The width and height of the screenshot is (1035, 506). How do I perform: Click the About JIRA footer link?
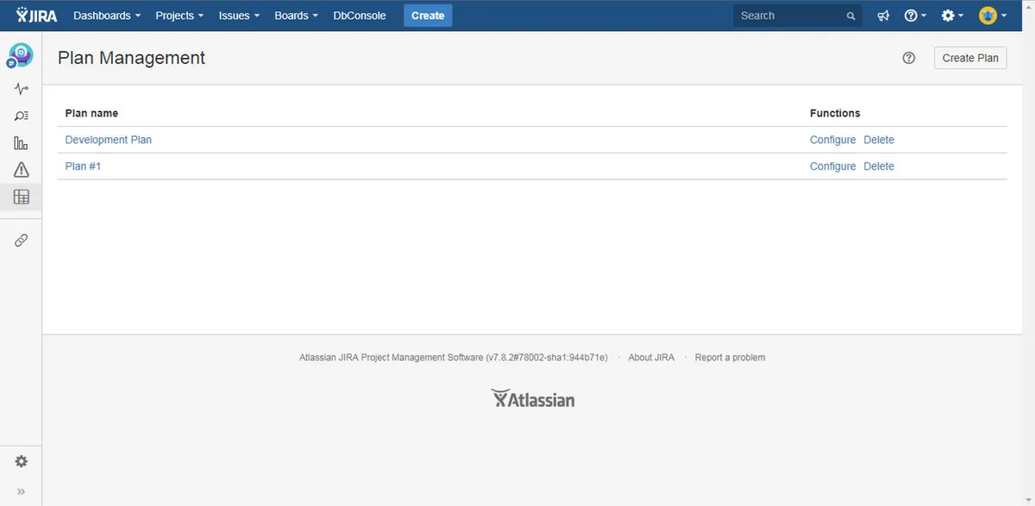coord(651,357)
